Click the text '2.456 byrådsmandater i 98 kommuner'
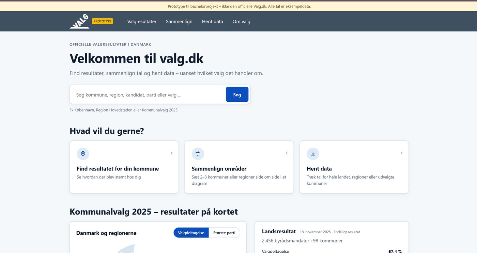Image resolution: width=477 pixels, height=253 pixels. [x=302, y=240]
